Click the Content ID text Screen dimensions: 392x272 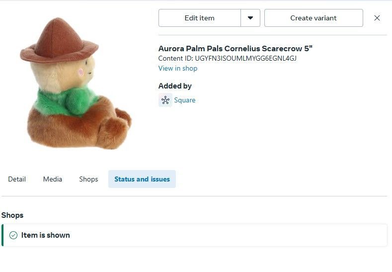tap(227, 58)
